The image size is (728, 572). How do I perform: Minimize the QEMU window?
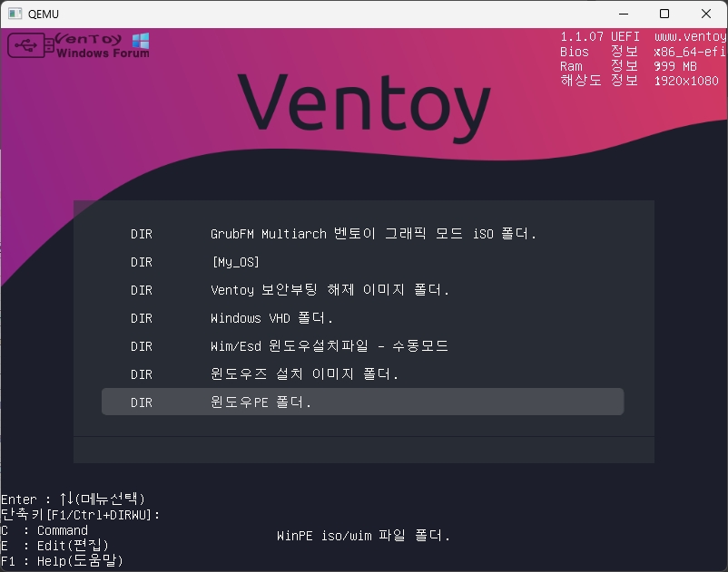[624, 14]
